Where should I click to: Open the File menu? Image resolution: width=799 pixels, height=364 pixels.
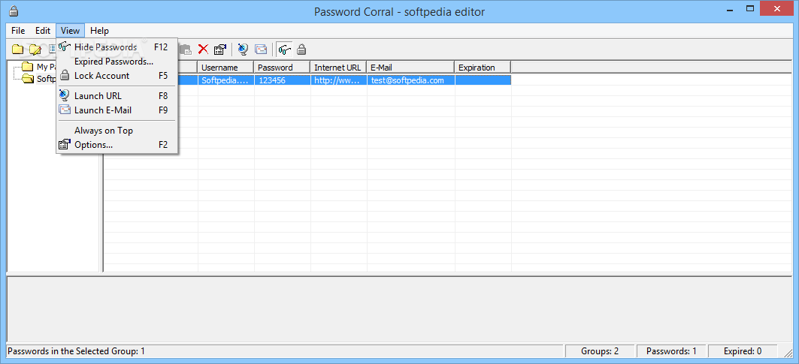click(x=18, y=31)
